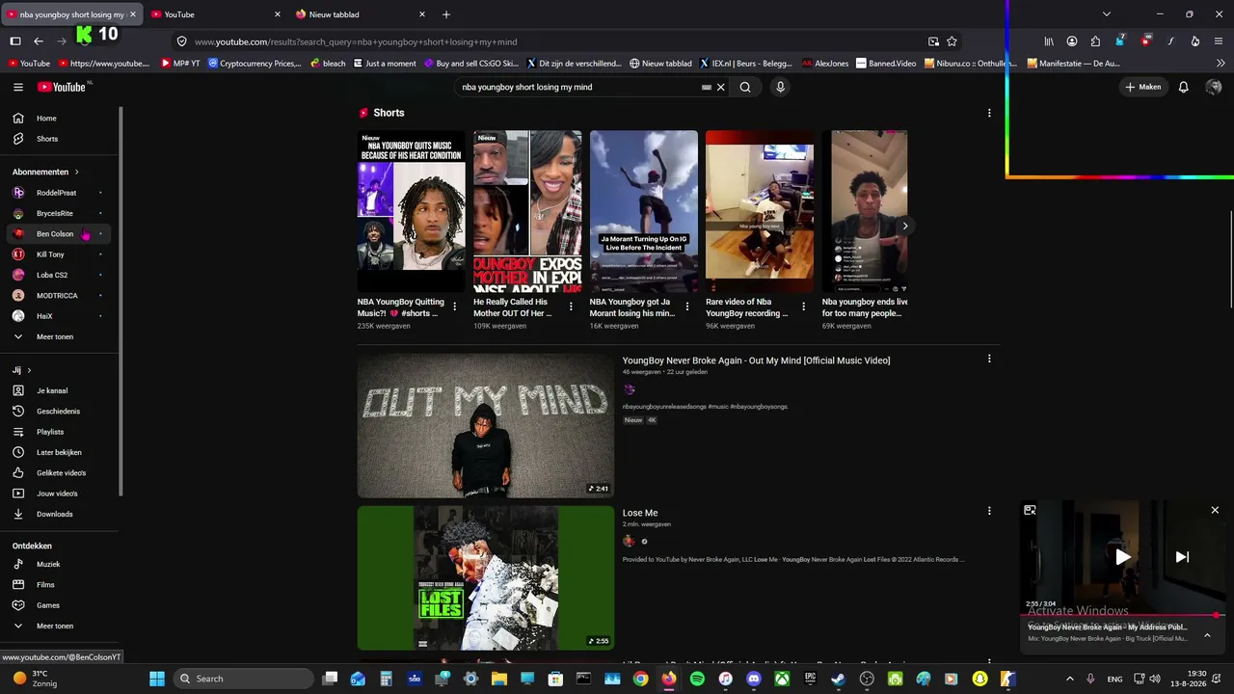Open Loba CS2 subscription channel

pos(60,275)
